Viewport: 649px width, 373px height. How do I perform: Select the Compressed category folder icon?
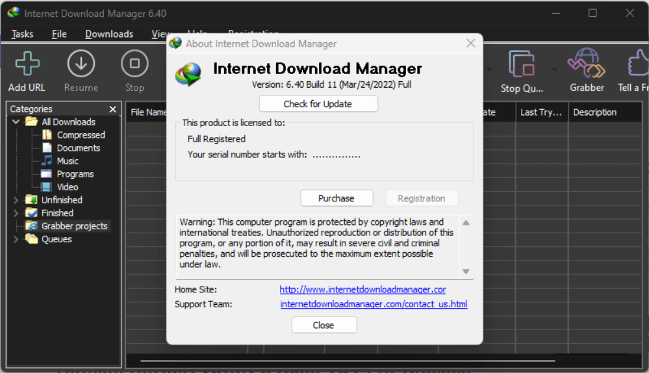tap(47, 135)
